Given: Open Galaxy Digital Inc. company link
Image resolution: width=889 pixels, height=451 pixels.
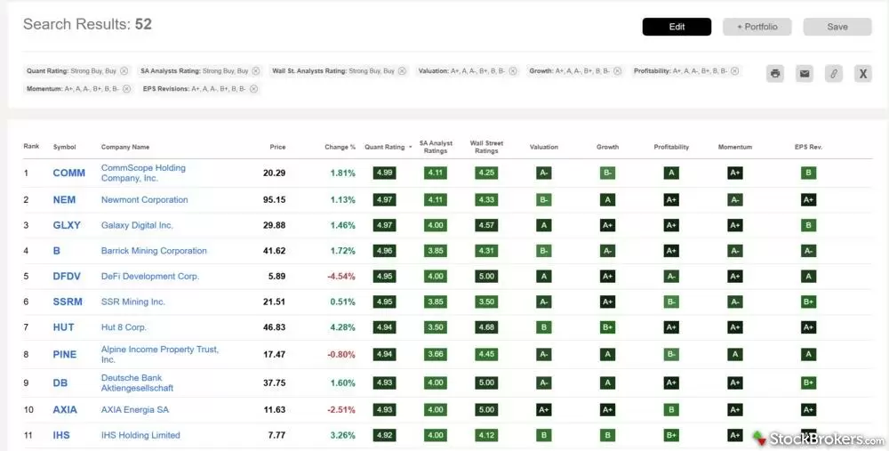Looking at the screenshot, I should [x=137, y=225].
